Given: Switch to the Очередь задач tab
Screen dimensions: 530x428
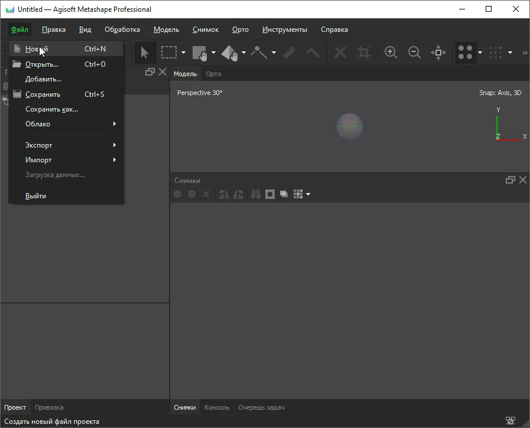Looking at the screenshot, I should [261, 407].
